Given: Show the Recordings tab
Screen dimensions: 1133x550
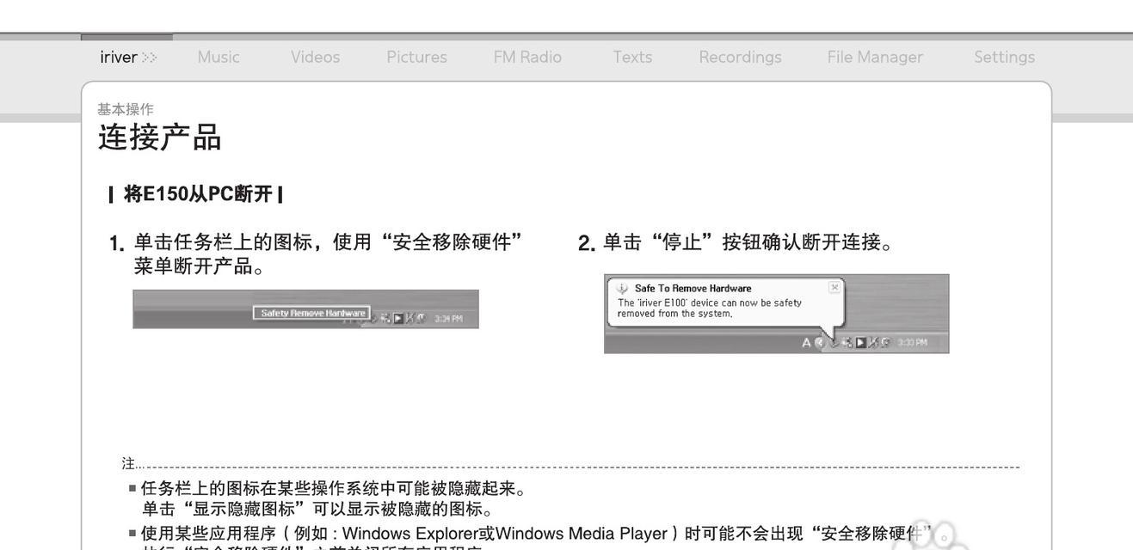Looking at the screenshot, I should (741, 58).
